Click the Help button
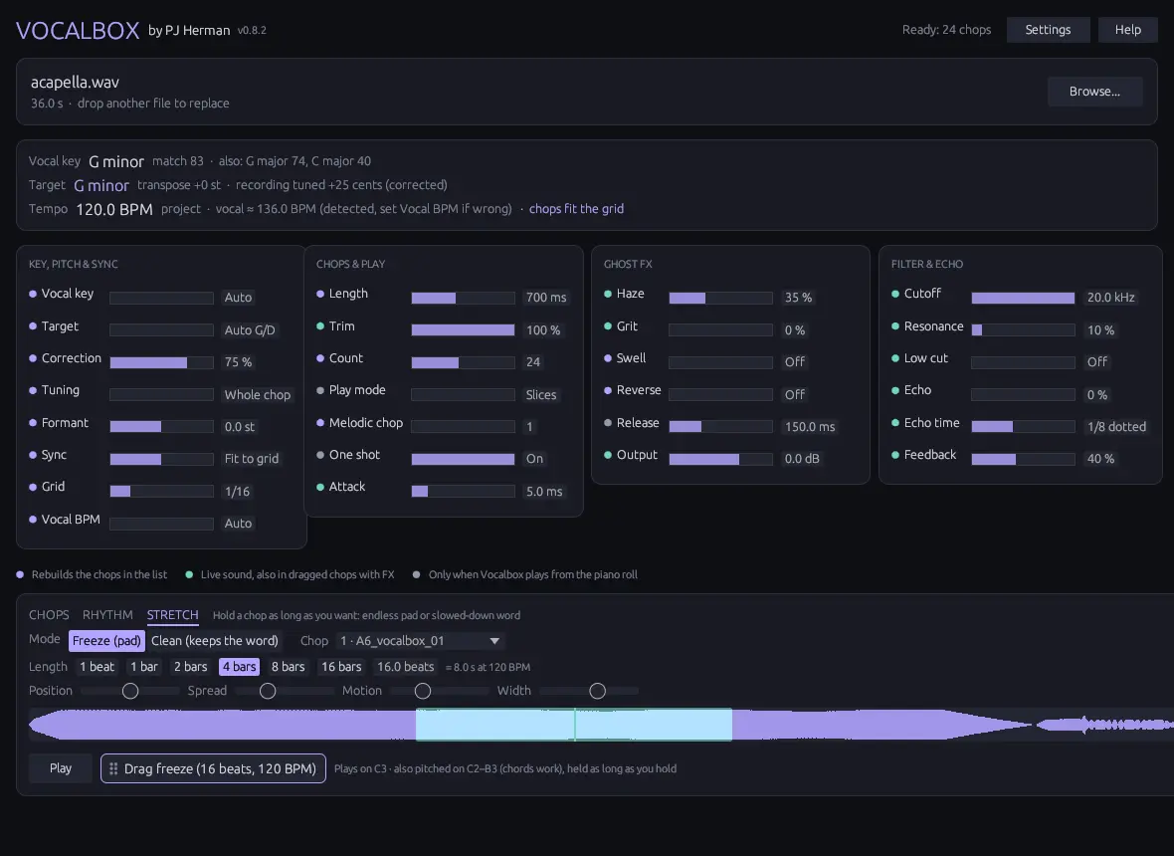Image resolution: width=1174 pixels, height=856 pixels. pos(1127,30)
